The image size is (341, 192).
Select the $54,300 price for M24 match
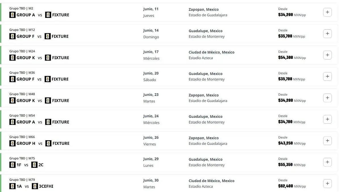285,58
